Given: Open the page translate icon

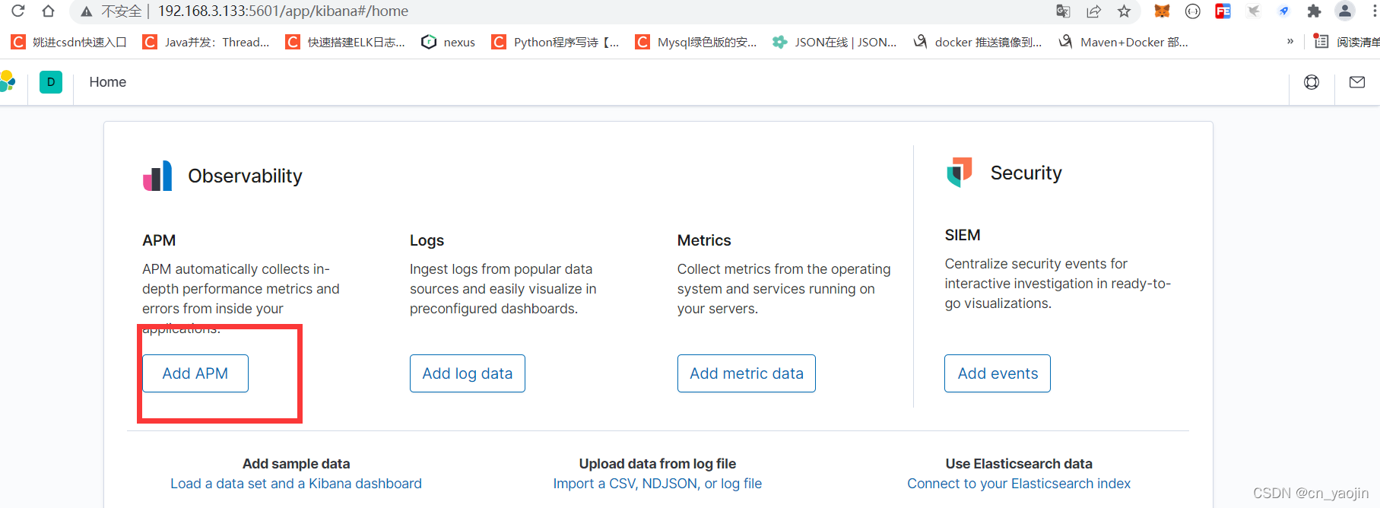Looking at the screenshot, I should coord(1063,11).
